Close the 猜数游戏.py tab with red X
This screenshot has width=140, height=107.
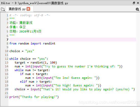(x=28, y=9)
